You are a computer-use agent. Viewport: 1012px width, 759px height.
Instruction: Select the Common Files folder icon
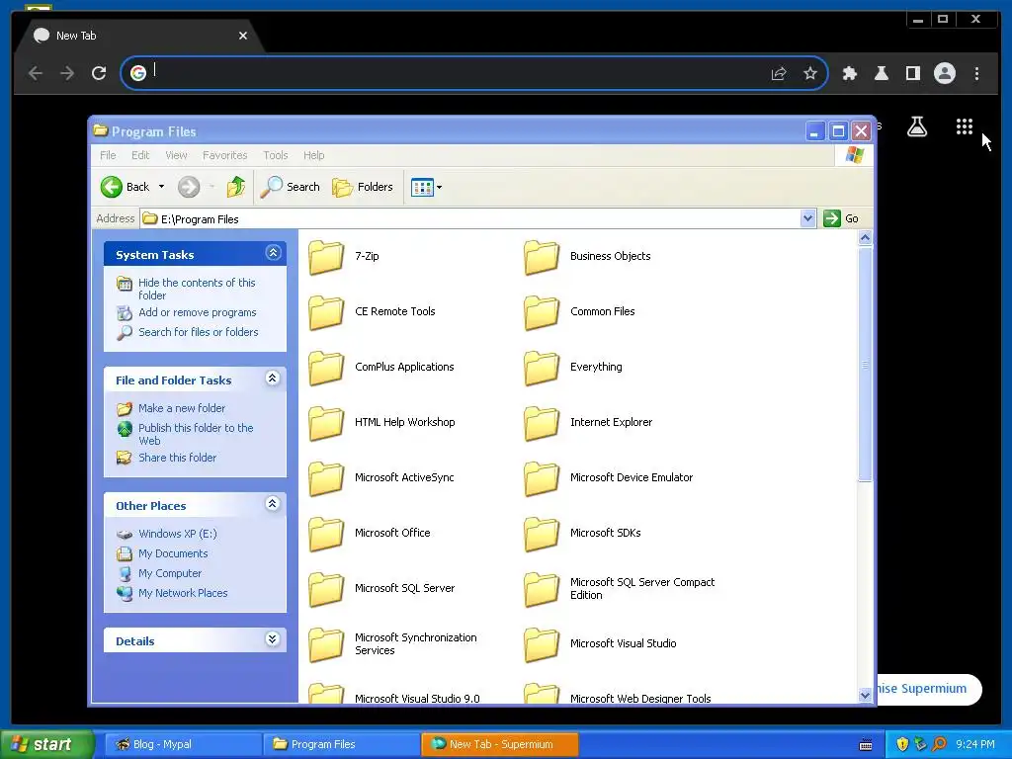542,312
